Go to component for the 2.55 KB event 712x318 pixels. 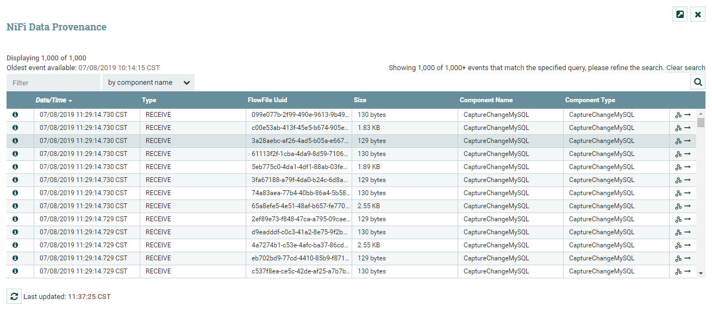click(x=686, y=205)
